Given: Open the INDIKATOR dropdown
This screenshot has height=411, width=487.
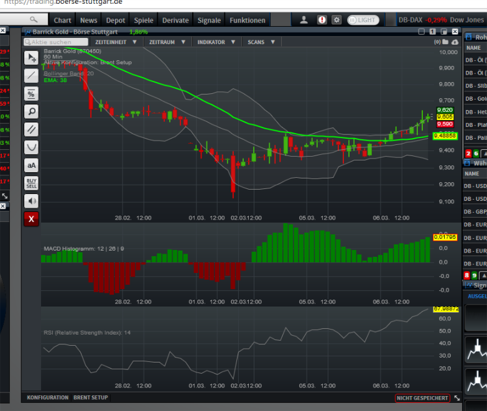Looking at the screenshot, I should (x=216, y=42).
